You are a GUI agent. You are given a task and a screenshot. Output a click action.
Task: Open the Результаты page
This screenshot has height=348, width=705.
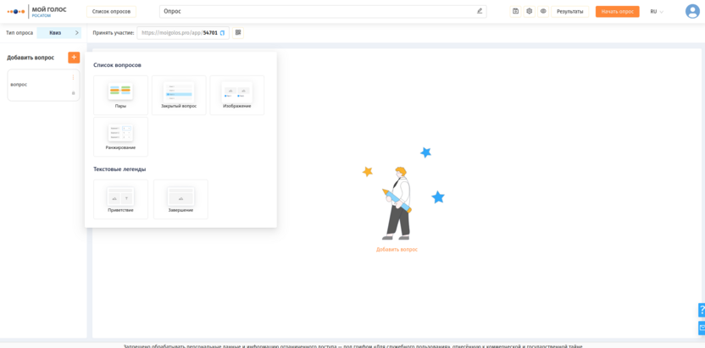click(x=569, y=11)
